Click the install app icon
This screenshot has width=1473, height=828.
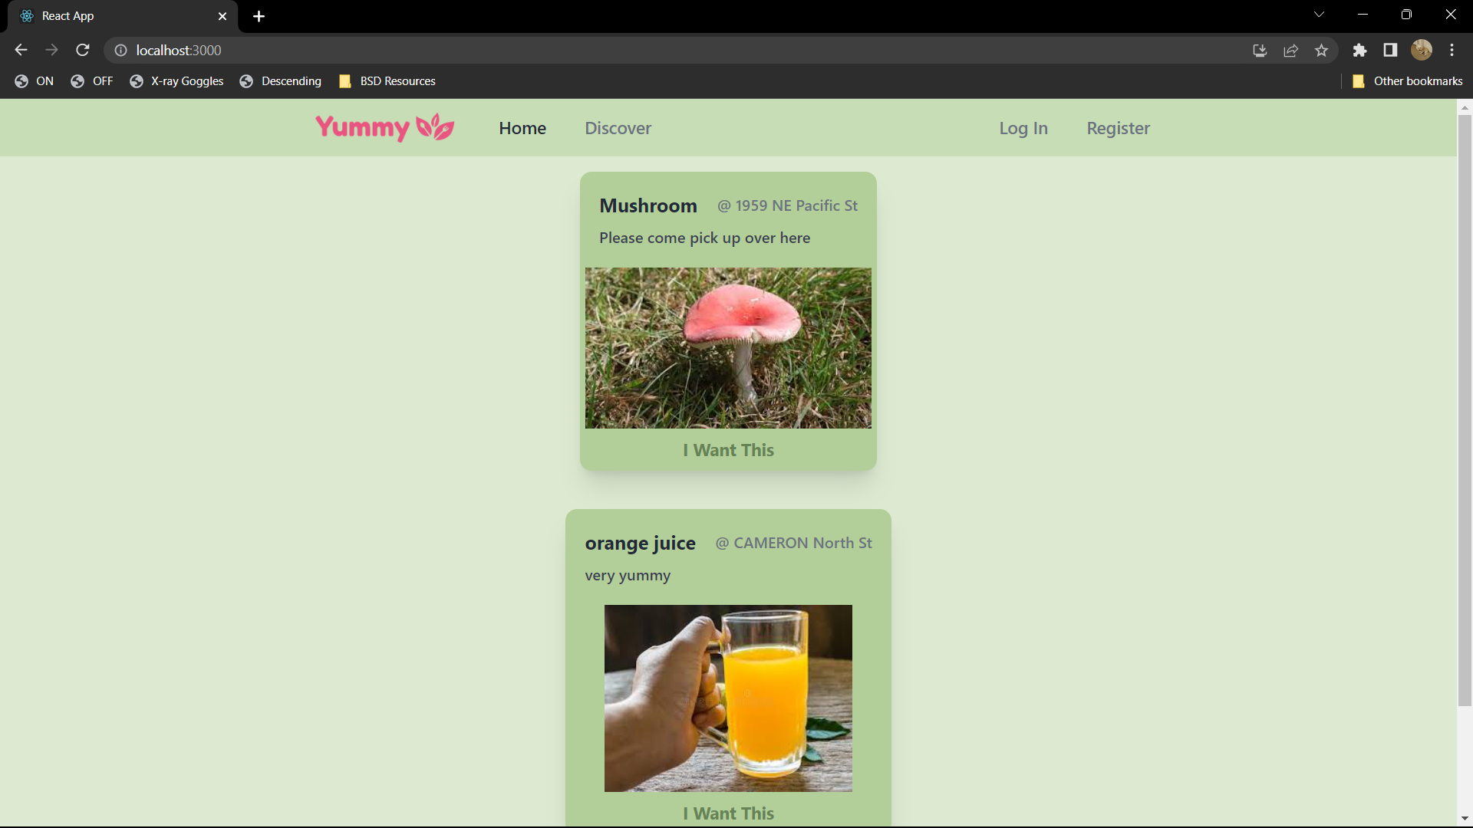1260,50
